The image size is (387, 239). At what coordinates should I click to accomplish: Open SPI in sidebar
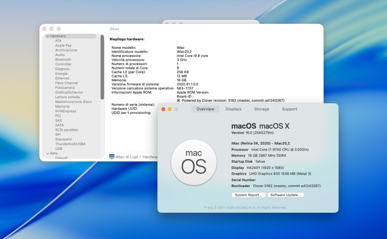[58, 135]
